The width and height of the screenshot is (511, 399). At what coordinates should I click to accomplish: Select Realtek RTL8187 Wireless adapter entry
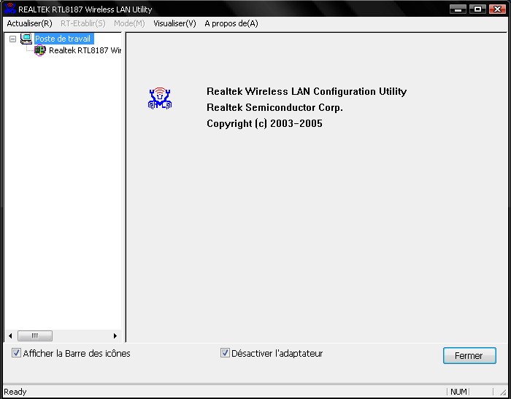coord(85,50)
